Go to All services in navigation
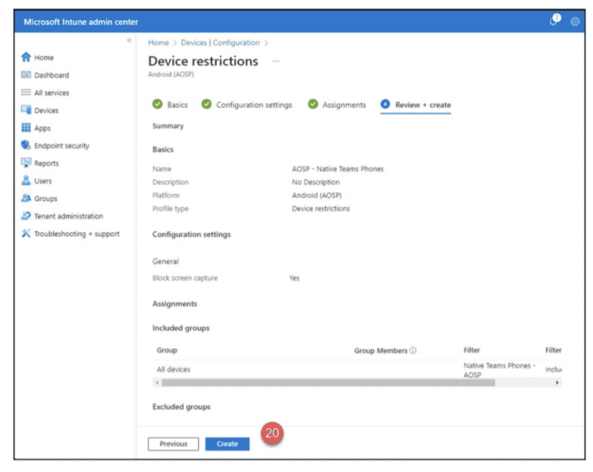This screenshot has width=593, height=472. coord(52,93)
